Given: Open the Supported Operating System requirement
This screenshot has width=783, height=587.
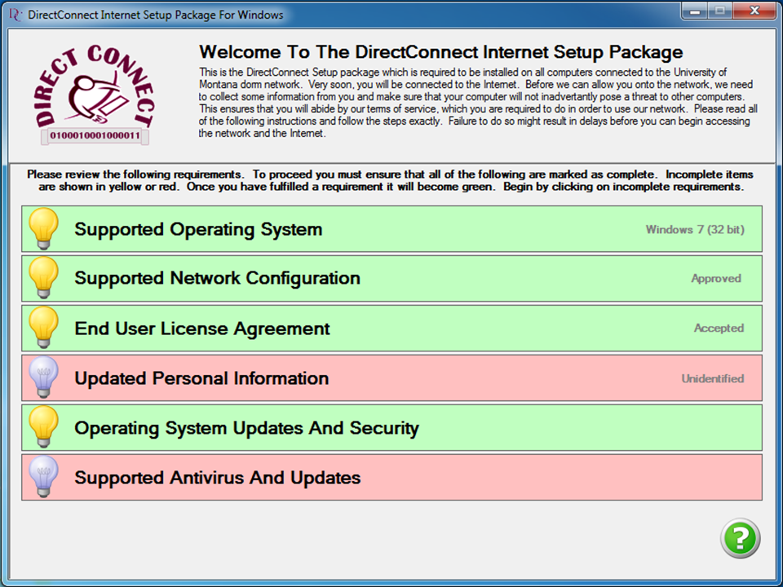Looking at the screenshot, I should tap(392, 228).
